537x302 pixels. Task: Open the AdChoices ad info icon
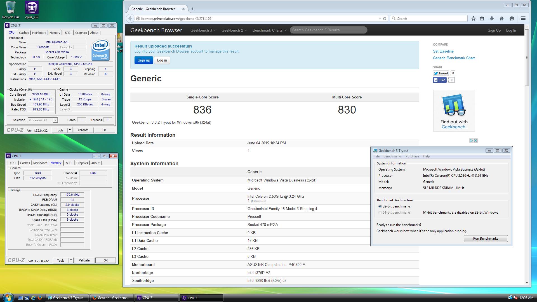click(x=471, y=140)
